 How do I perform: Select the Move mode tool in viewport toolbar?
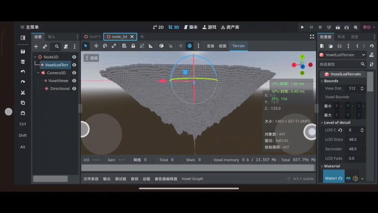pos(96,46)
